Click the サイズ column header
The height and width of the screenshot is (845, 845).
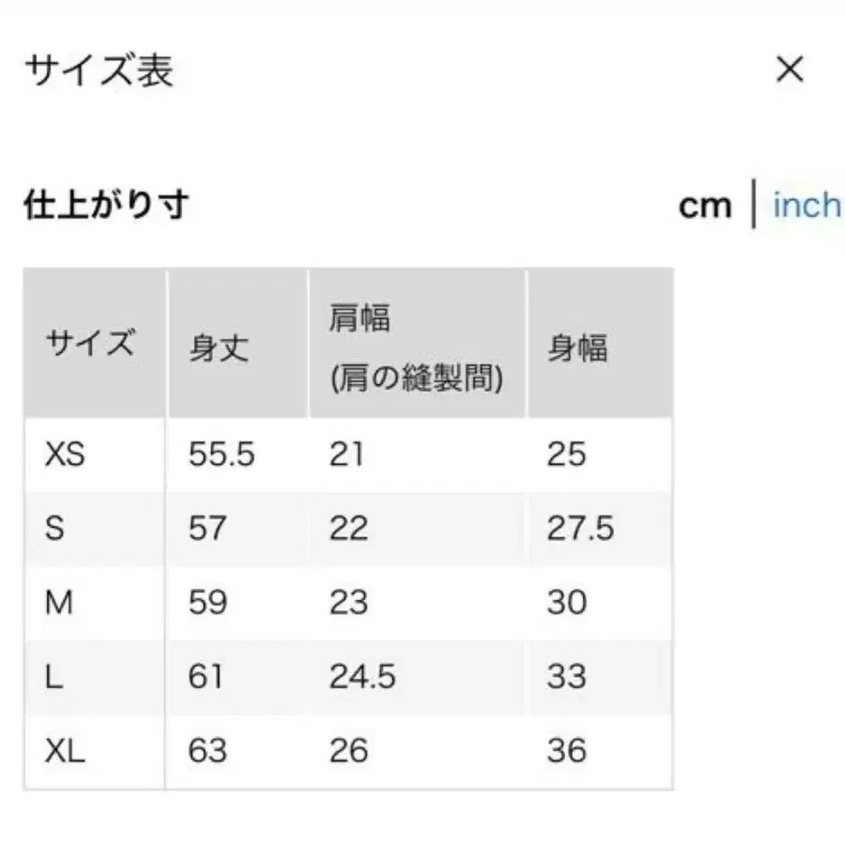click(x=89, y=344)
